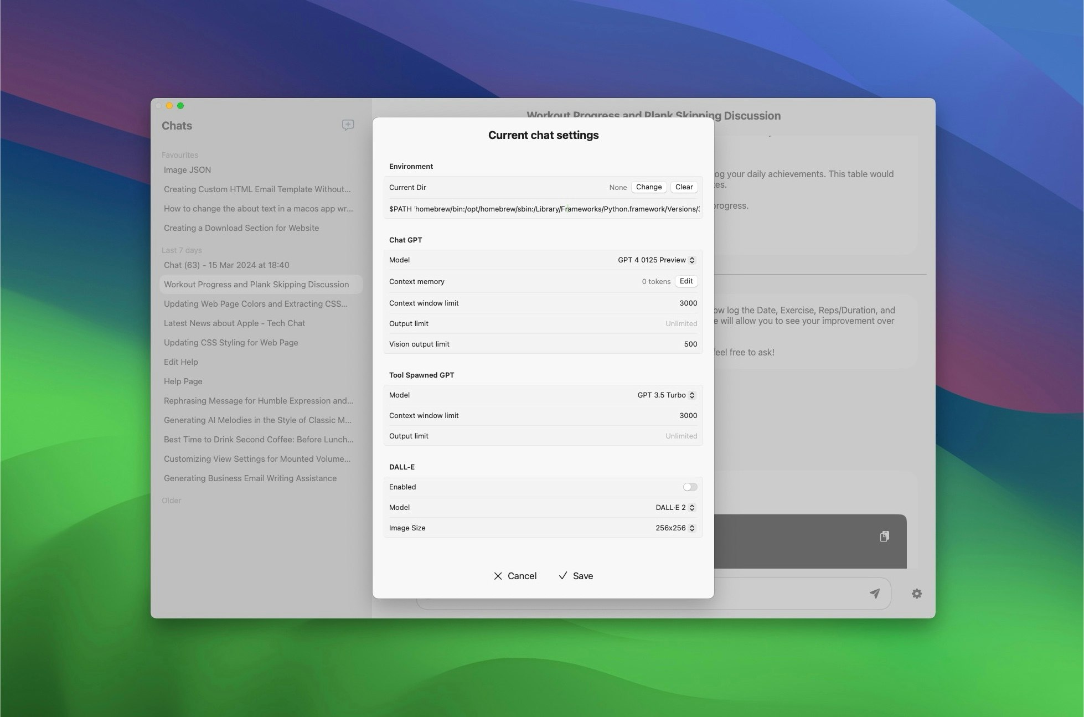Open Chat GPT Model dropdown
The width and height of the screenshot is (1084, 717).
657,260
